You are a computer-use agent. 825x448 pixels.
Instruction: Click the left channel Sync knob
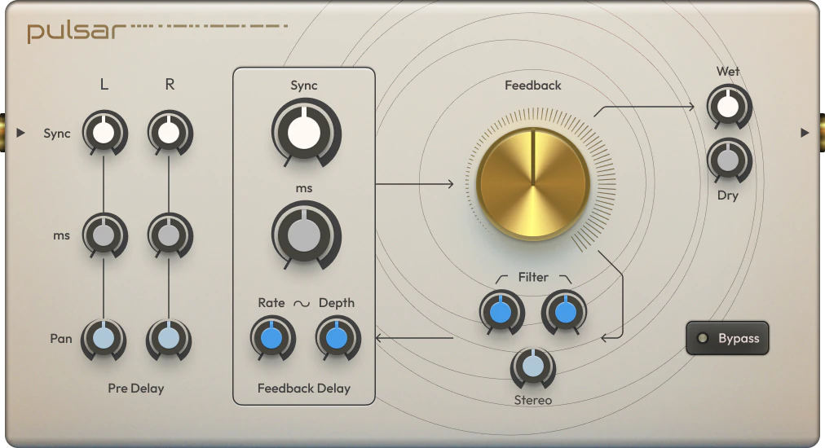[x=104, y=133]
